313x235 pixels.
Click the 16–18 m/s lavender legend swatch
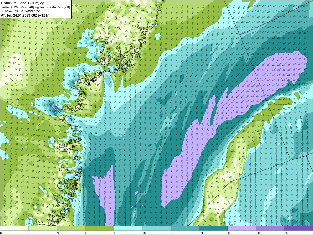click(242, 228)
